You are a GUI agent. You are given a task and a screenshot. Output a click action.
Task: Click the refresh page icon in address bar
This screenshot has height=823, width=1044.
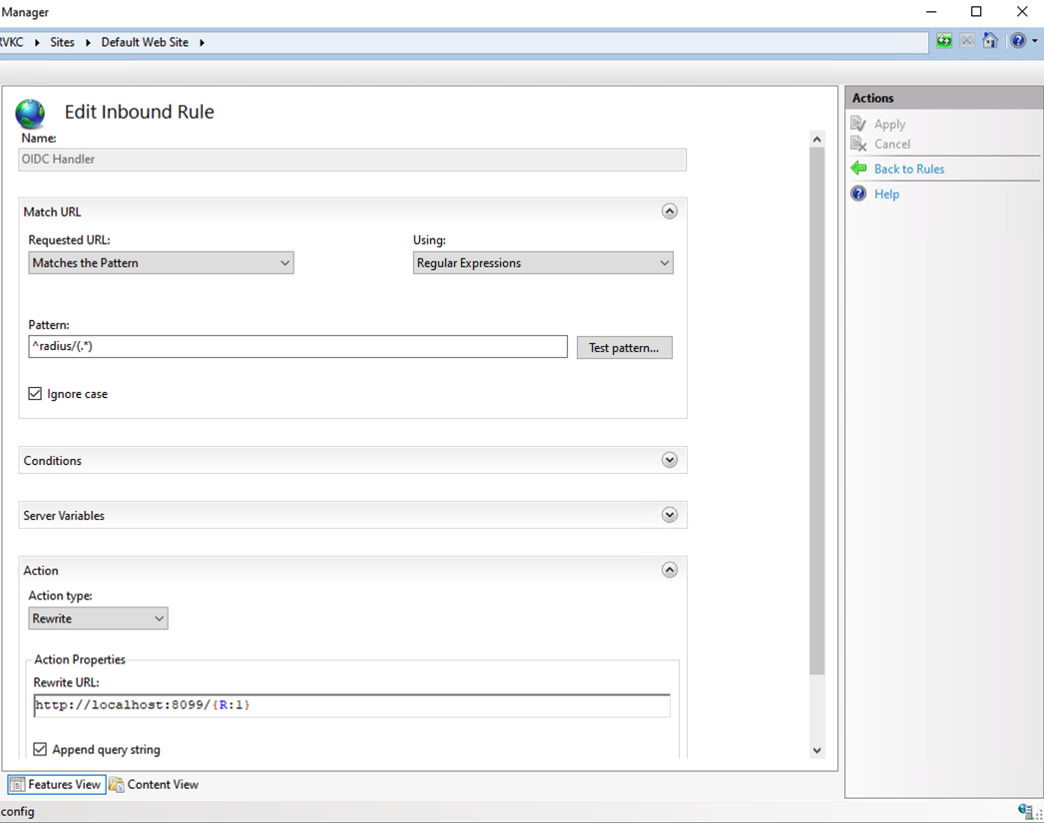coord(943,41)
